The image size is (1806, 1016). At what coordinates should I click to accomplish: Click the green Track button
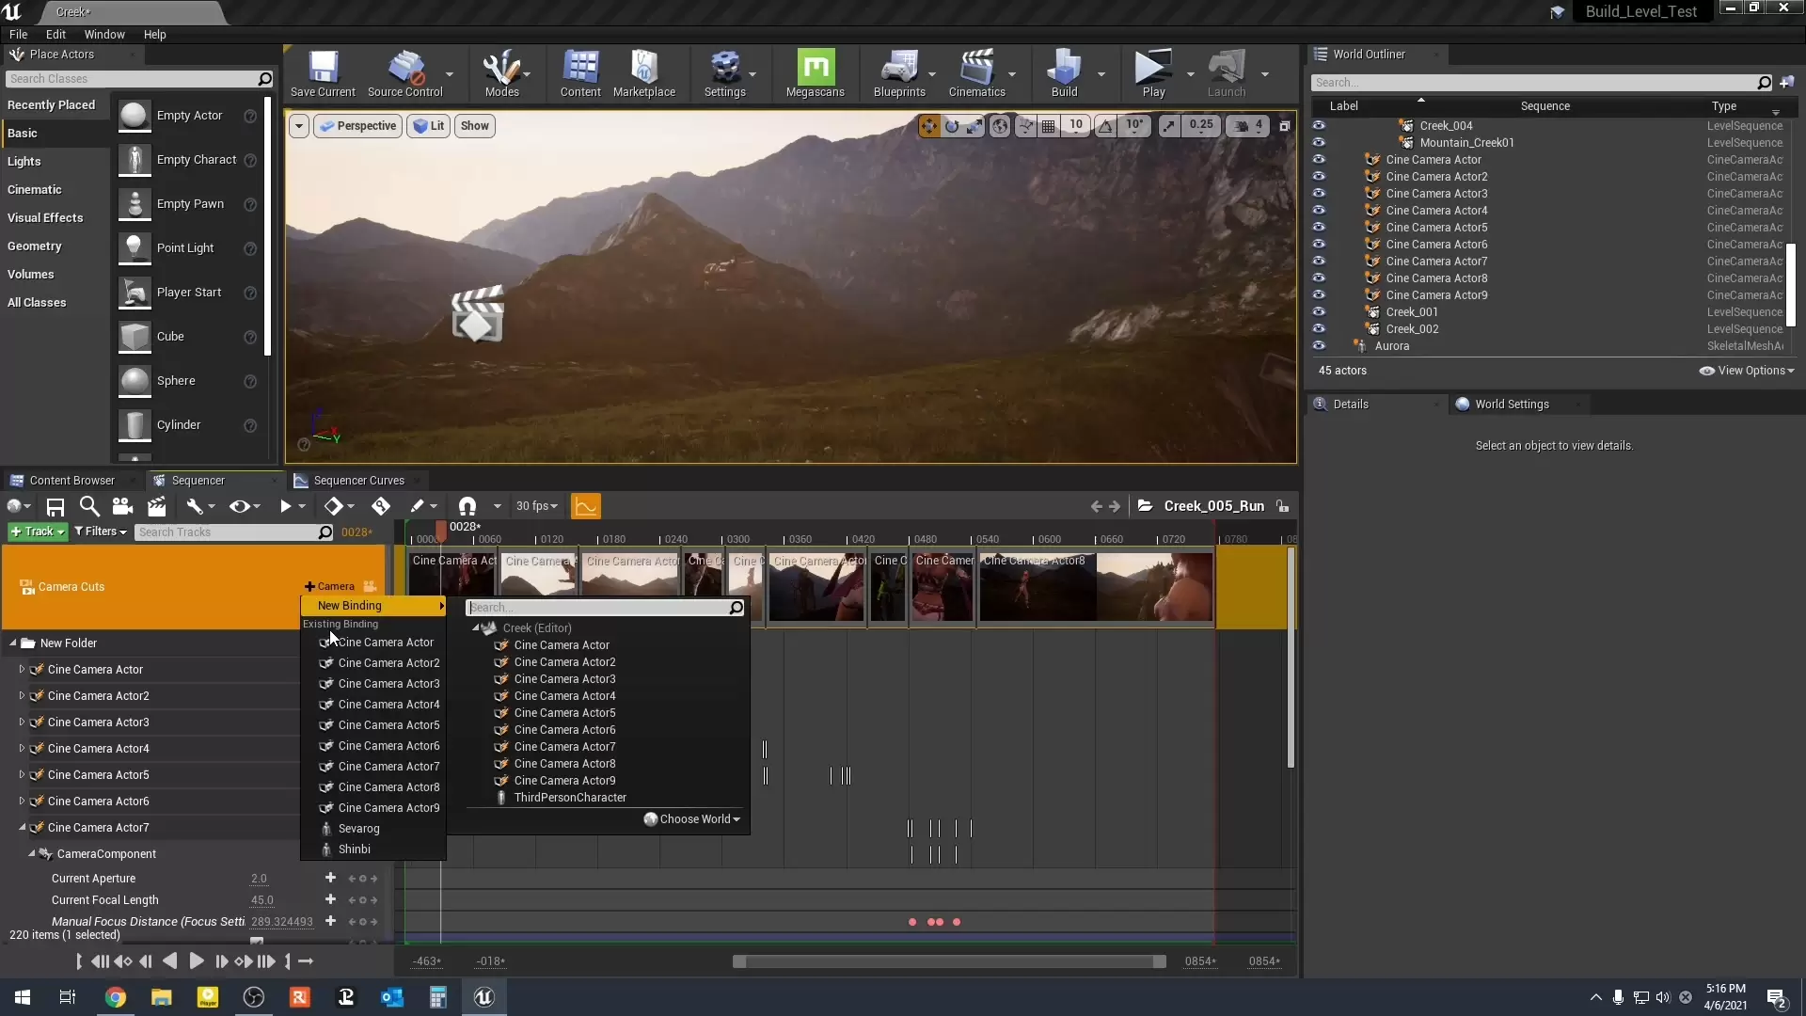38,532
